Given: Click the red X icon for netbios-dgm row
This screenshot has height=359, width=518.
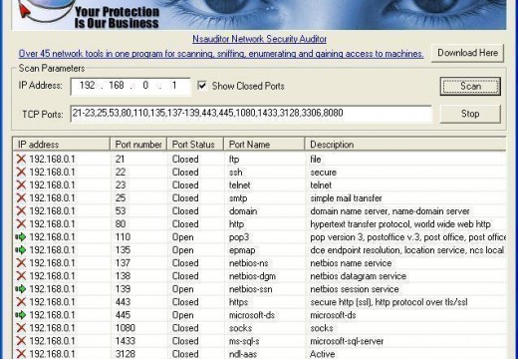Looking at the screenshot, I should [21, 276].
